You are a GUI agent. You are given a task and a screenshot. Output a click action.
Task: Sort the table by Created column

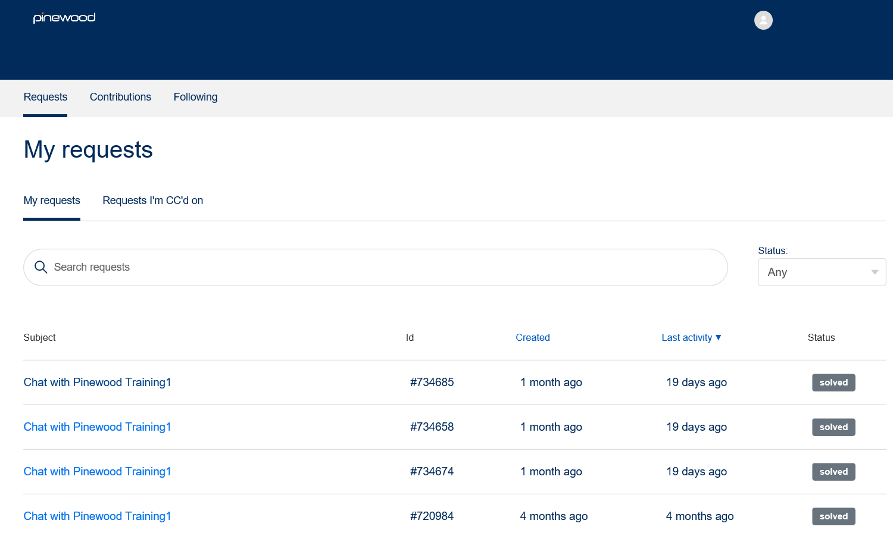click(533, 337)
